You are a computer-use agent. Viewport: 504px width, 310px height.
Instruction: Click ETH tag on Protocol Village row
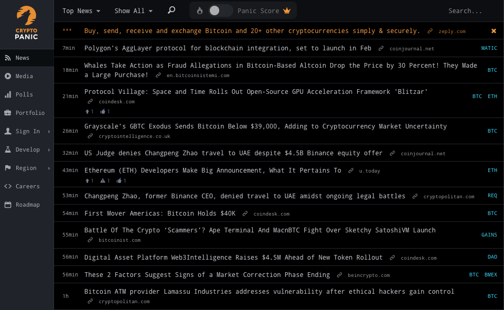click(492, 97)
